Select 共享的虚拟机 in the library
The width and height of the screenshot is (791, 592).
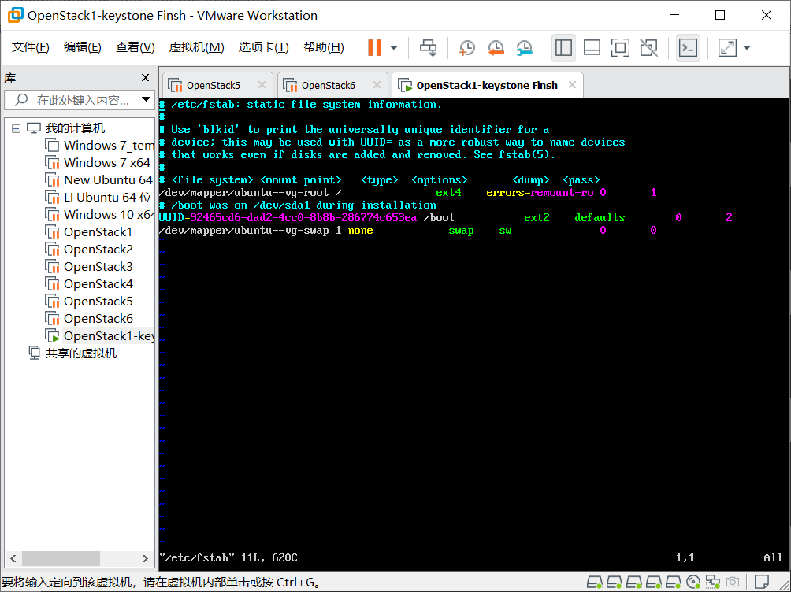[81, 353]
